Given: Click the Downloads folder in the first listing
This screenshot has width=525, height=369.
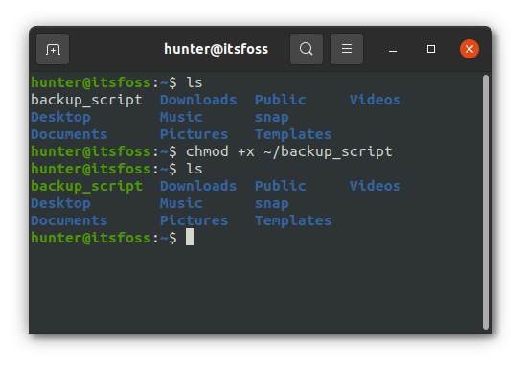Looking at the screenshot, I should [198, 100].
